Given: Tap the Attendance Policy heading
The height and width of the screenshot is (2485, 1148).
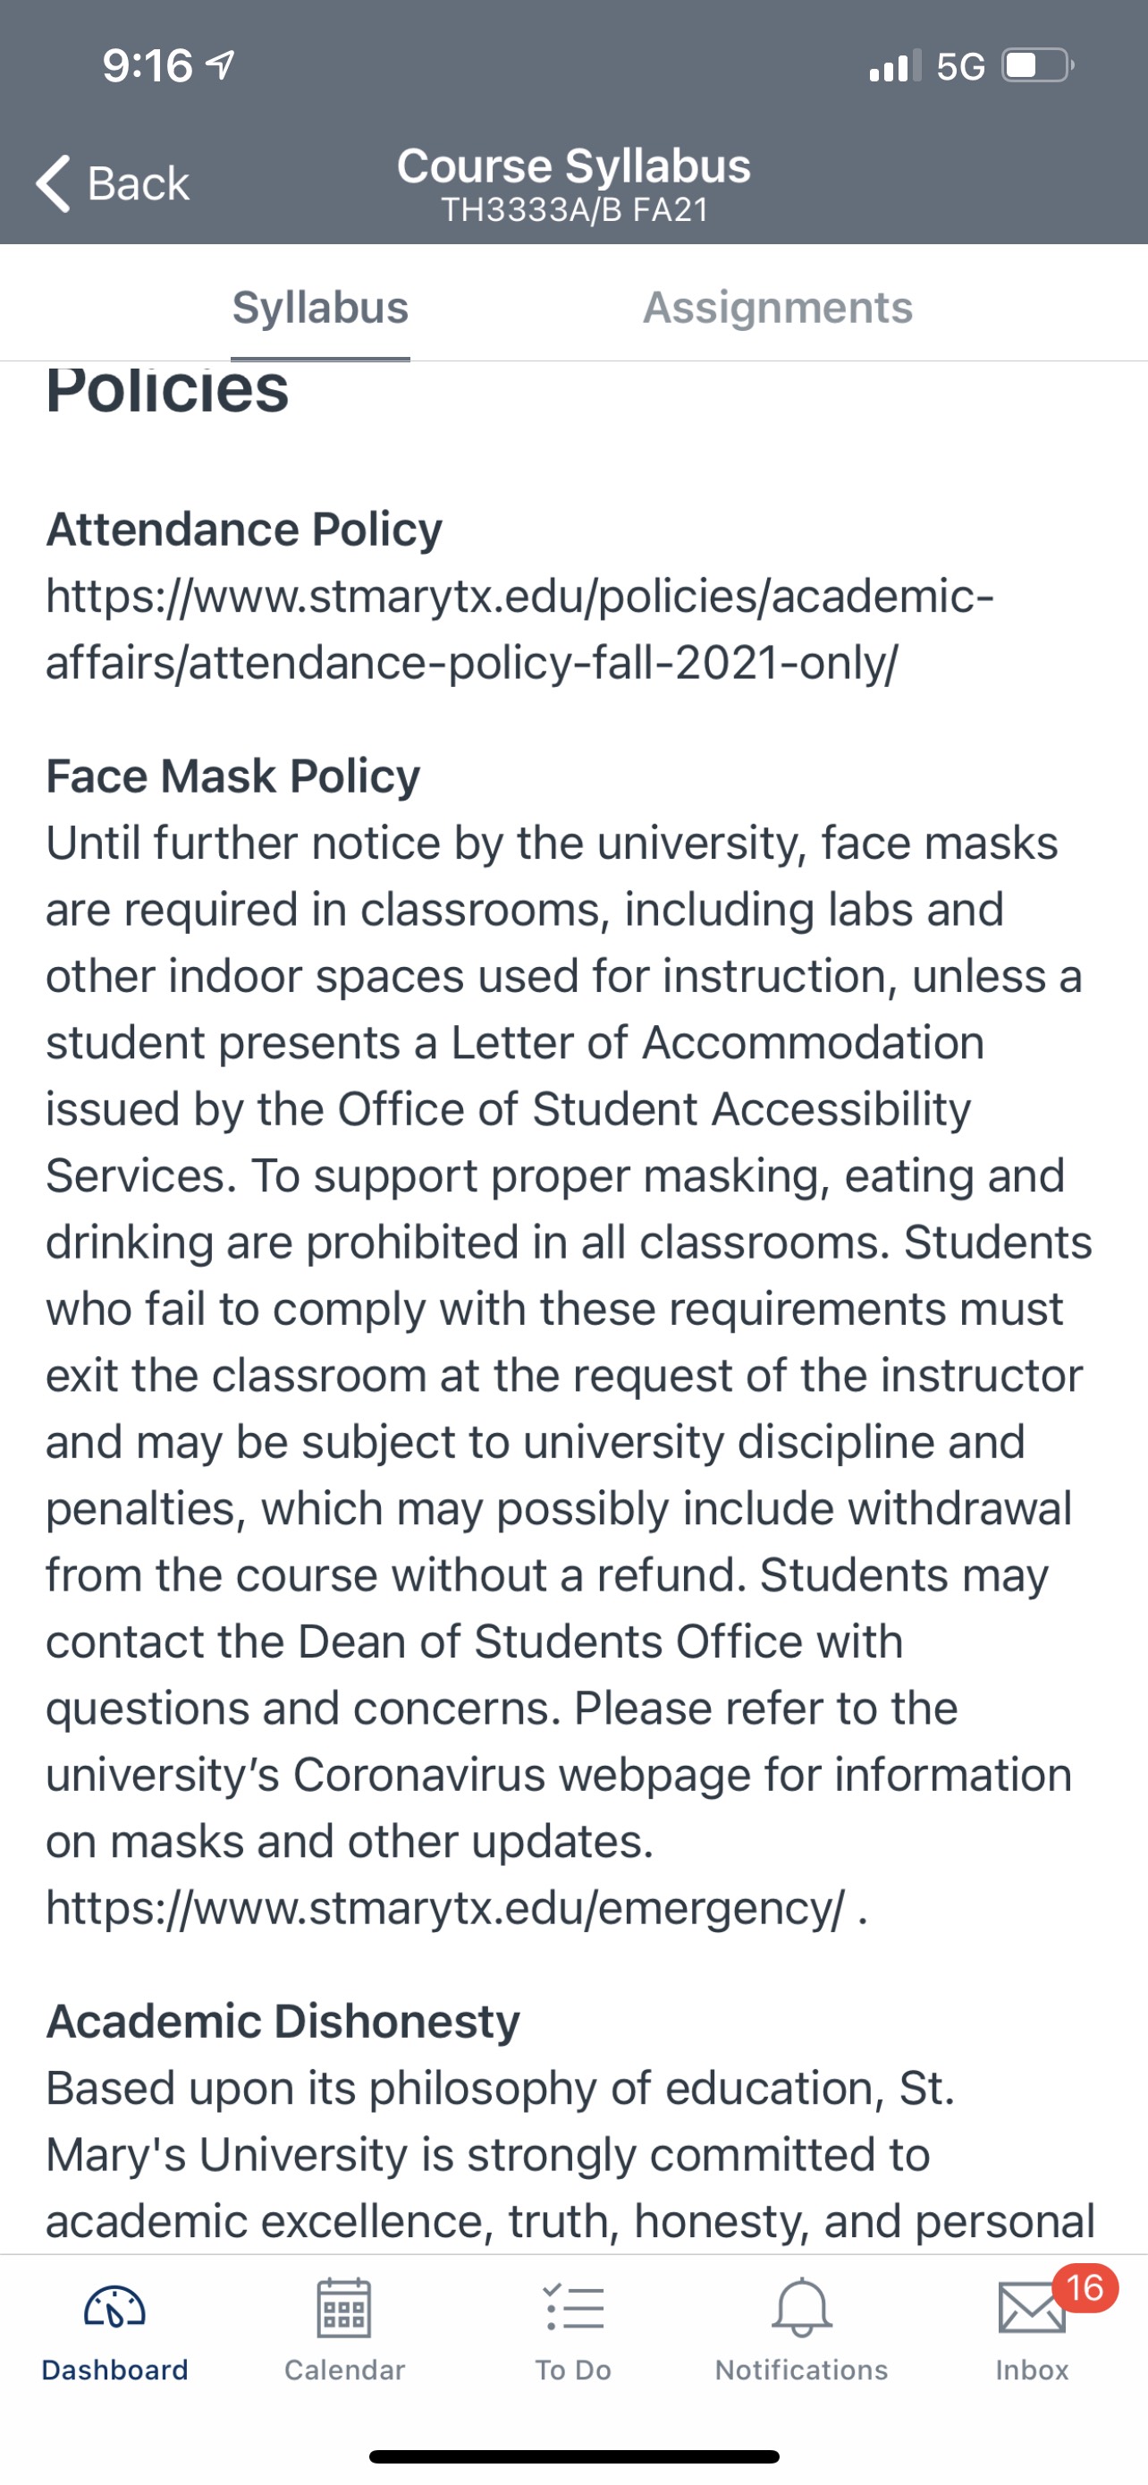Looking at the screenshot, I should point(244,530).
